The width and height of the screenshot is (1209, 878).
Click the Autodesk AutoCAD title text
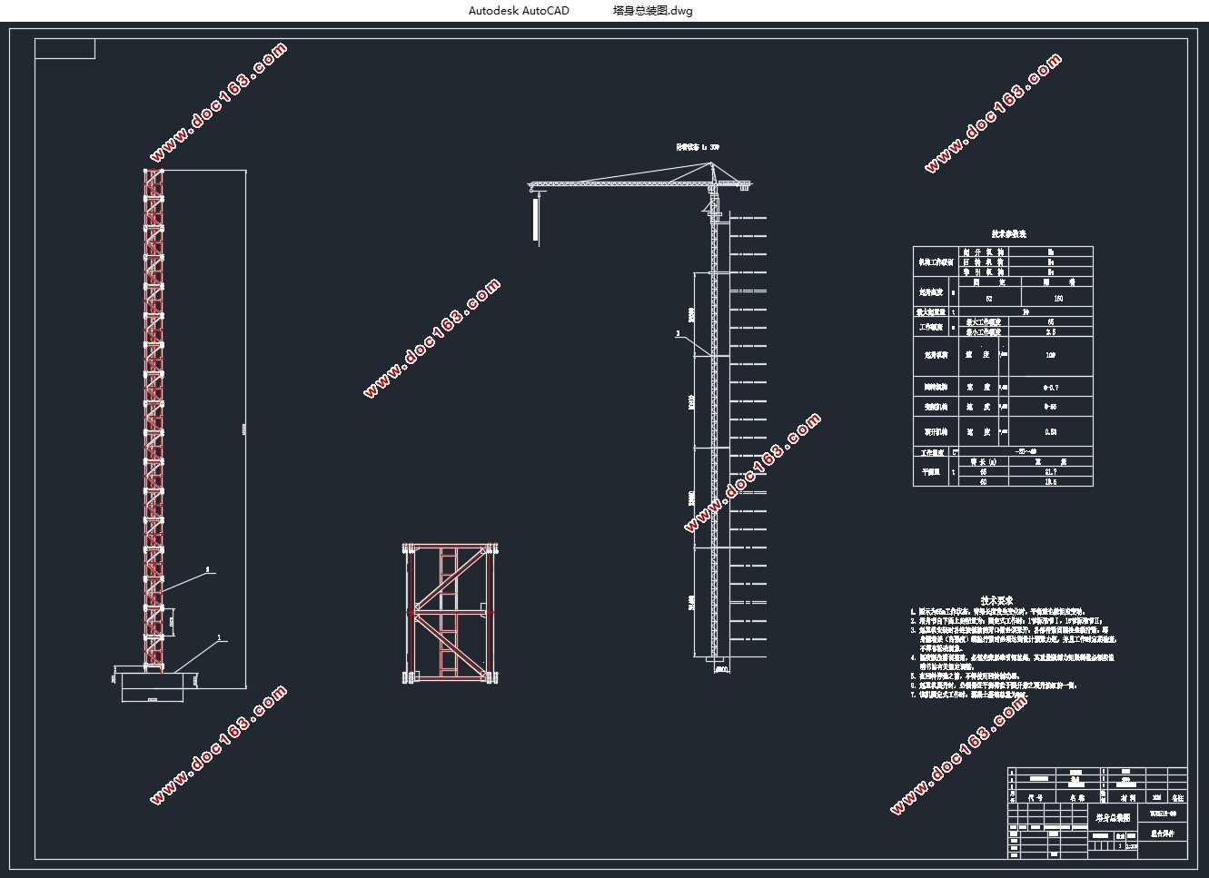[519, 11]
